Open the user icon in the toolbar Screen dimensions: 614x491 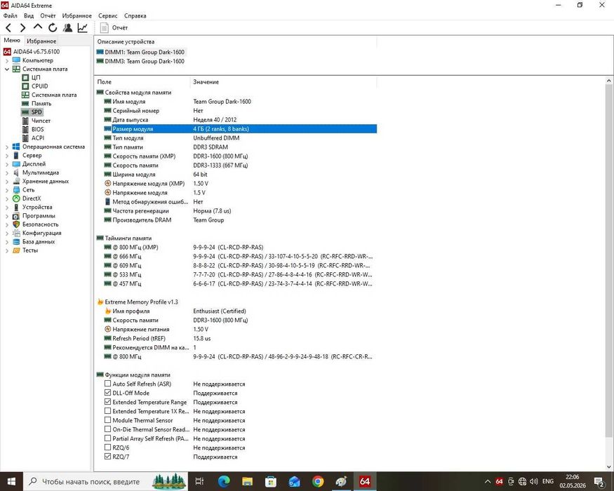click(68, 28)
